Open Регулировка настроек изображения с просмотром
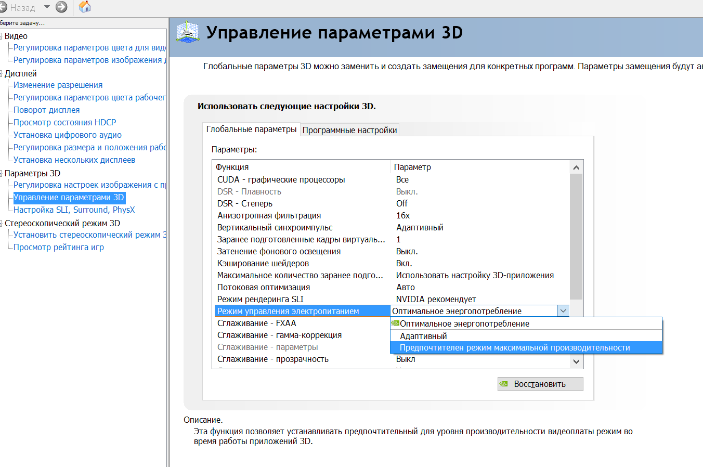This screenshot has height=467, width=703. pos(89,185)
